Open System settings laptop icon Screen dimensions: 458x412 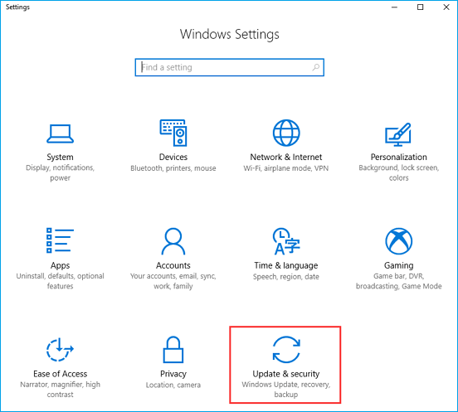point(61,133)
